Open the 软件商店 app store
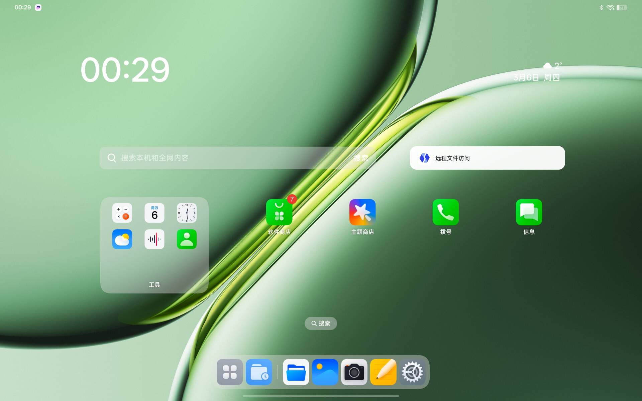The width and height of the screenshot is (642, 401). (x=279, y=213)
